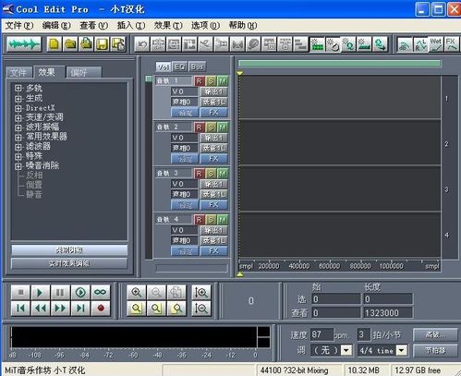This screenshot has height=376, width=461.
Task: Click the Undo toolbar icon
Action: [142, 44]
